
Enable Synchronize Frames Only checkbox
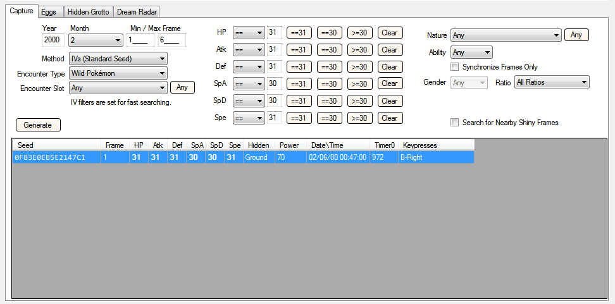tap(454, 67)
